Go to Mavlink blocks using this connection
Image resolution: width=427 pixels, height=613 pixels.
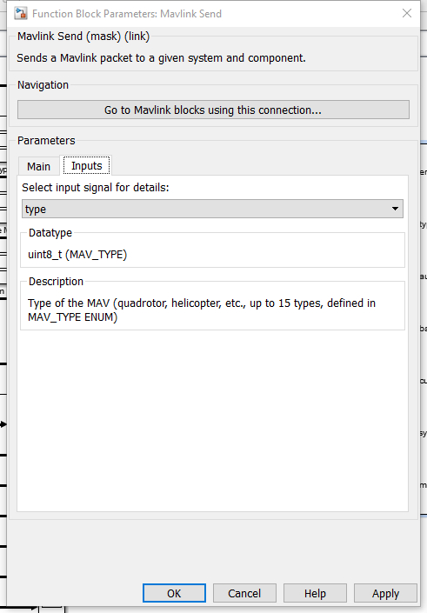(x=213, y=110)
